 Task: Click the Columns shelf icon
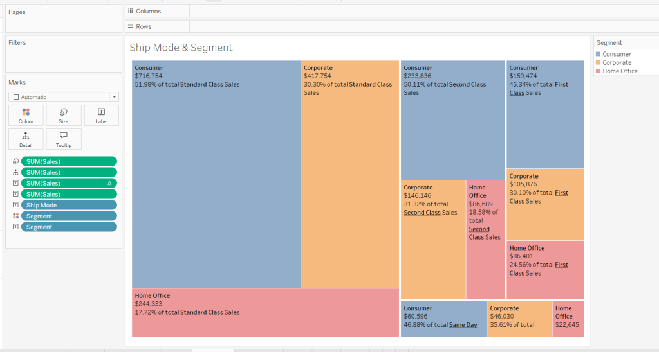coord(131,12)
